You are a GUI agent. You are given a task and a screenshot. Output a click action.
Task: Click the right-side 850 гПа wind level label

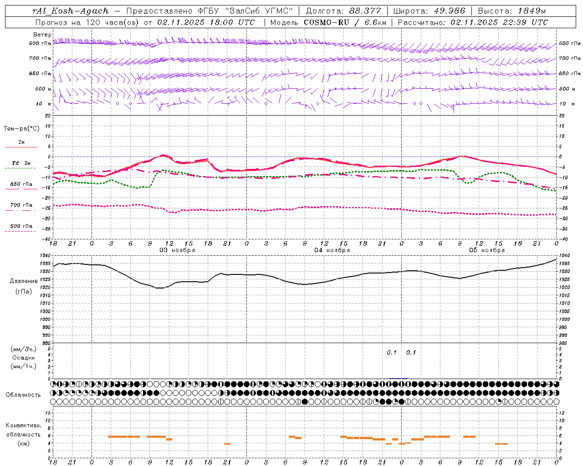[x=569, y=73]
